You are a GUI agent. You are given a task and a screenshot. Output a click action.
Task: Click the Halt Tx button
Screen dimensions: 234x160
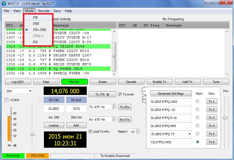188,82
